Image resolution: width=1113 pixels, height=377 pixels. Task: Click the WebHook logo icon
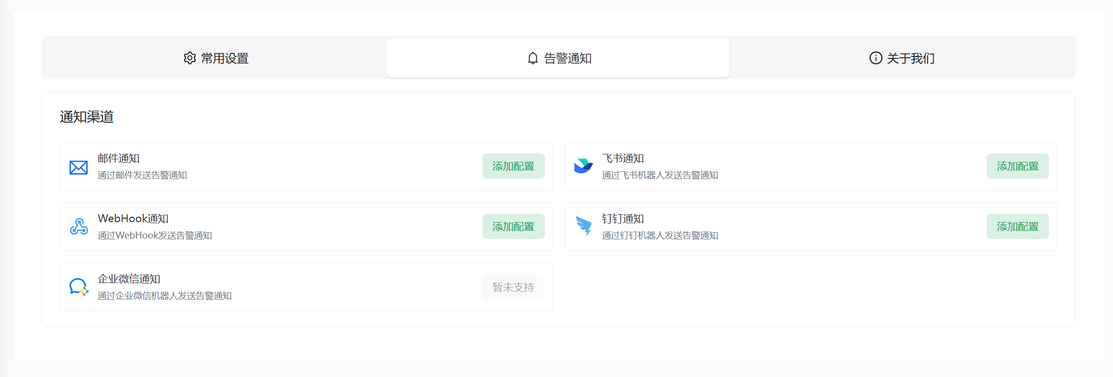[79, 227]
